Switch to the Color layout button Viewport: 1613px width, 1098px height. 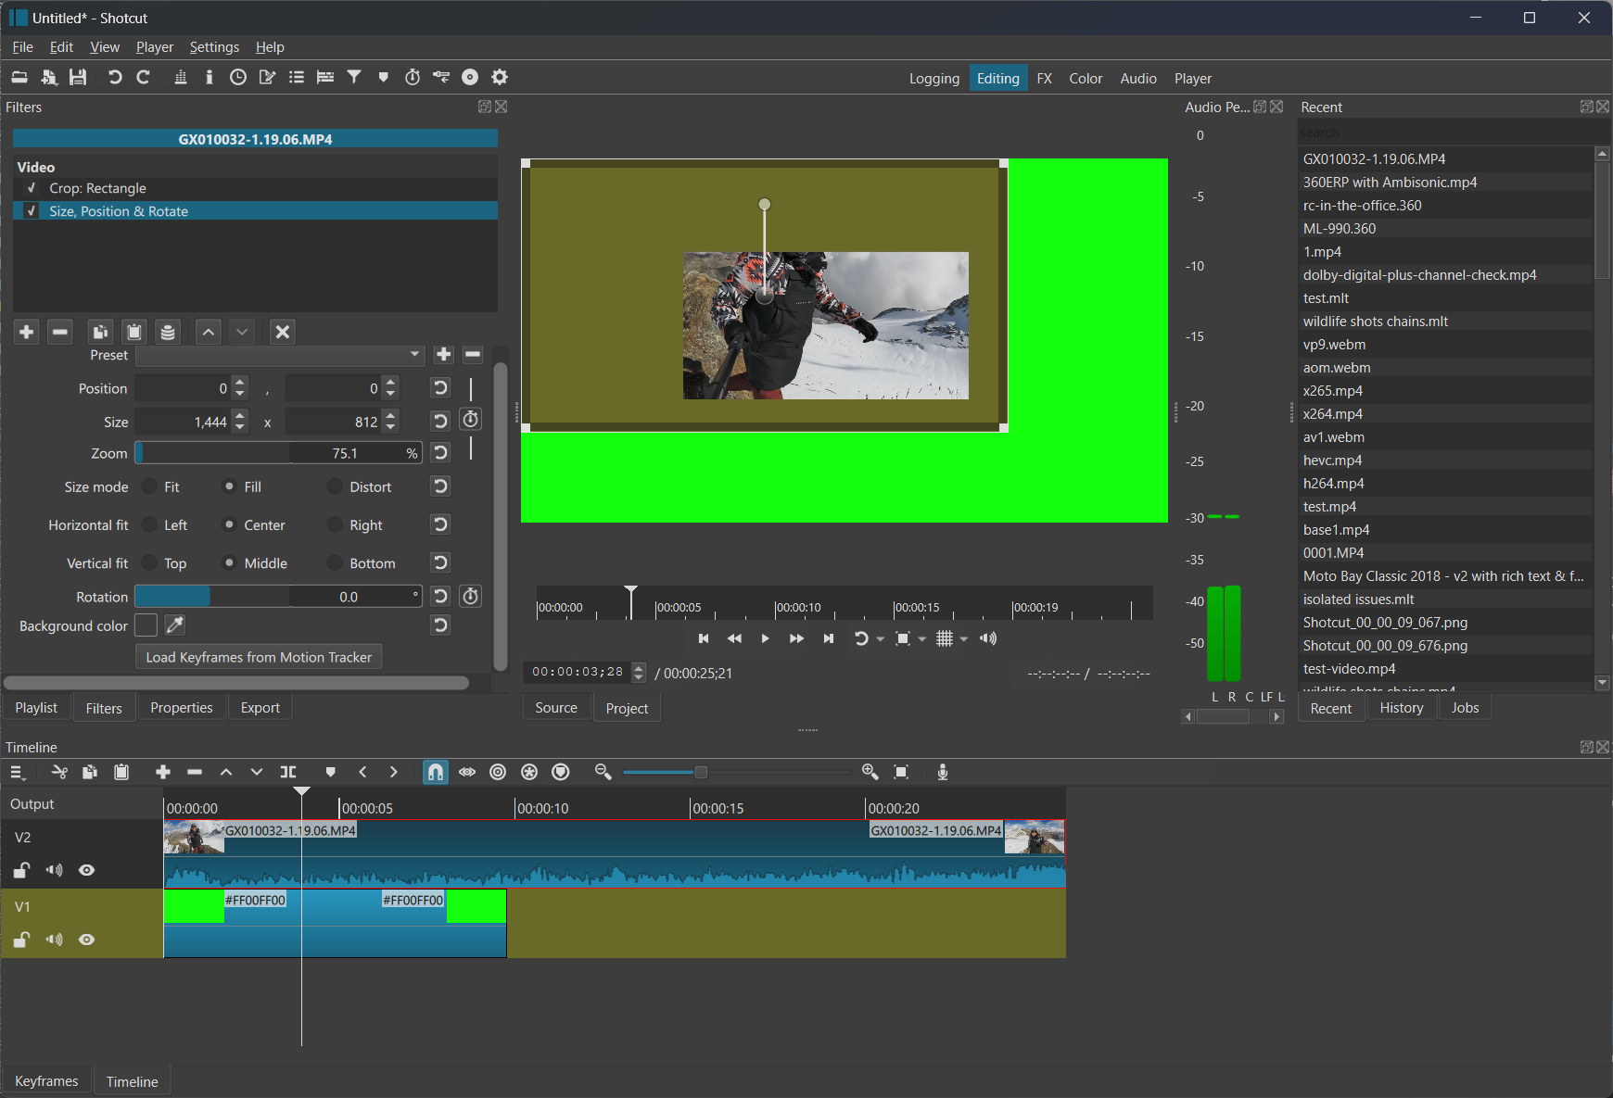click(x=1085, y=79)
